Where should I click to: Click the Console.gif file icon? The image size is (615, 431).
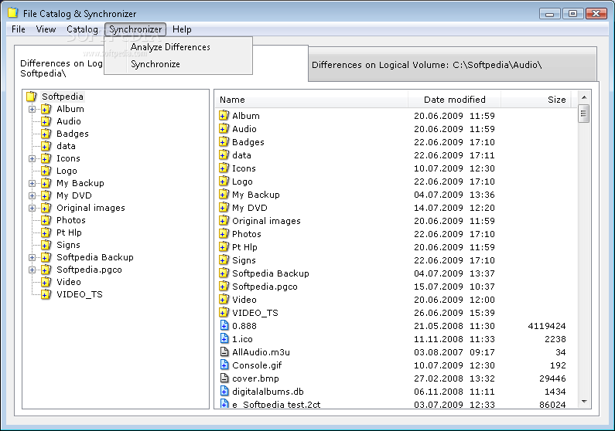(224, 365)
